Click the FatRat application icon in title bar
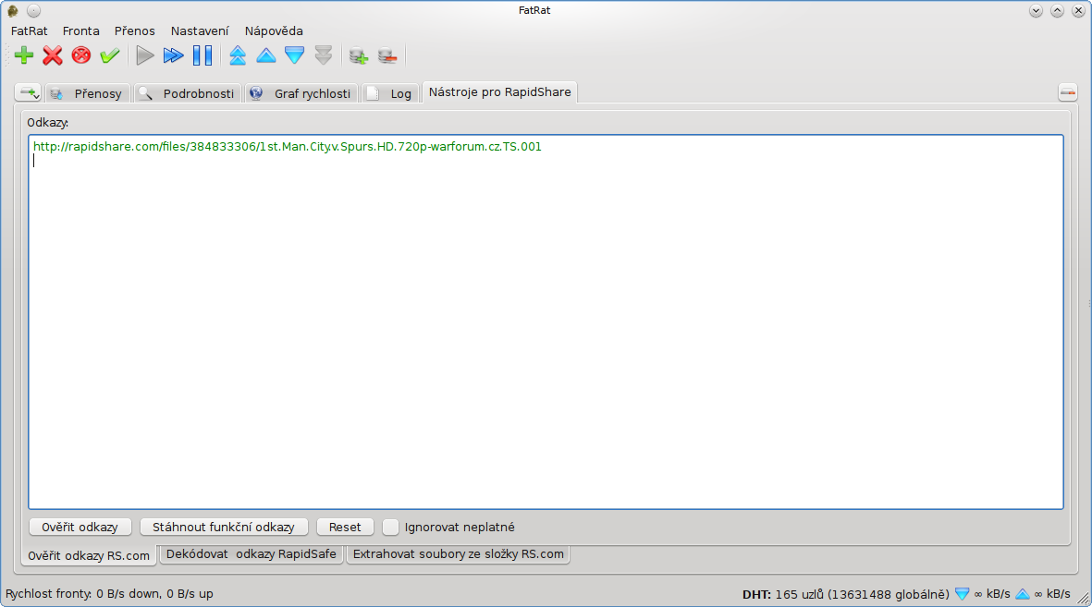1092x607 pixels. point(13,10)
